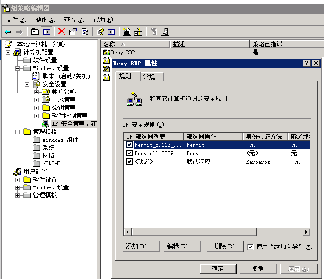Click the 添加(D)... button
The image size is (324, 279).
pos(141,246)
